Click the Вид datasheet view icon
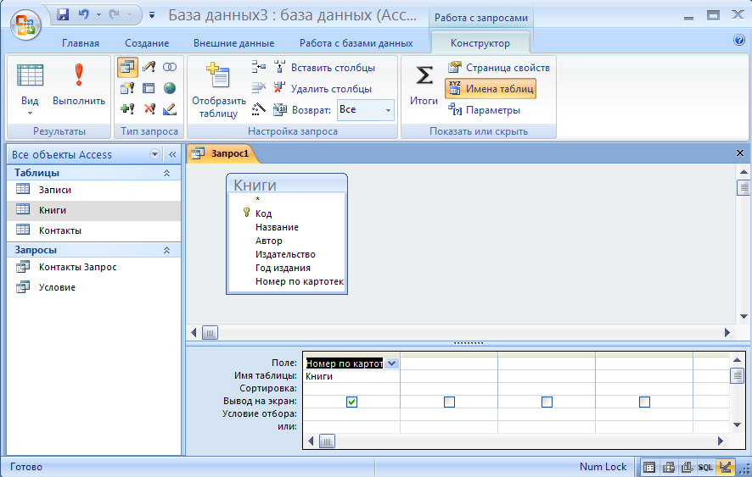 point(30,76)
